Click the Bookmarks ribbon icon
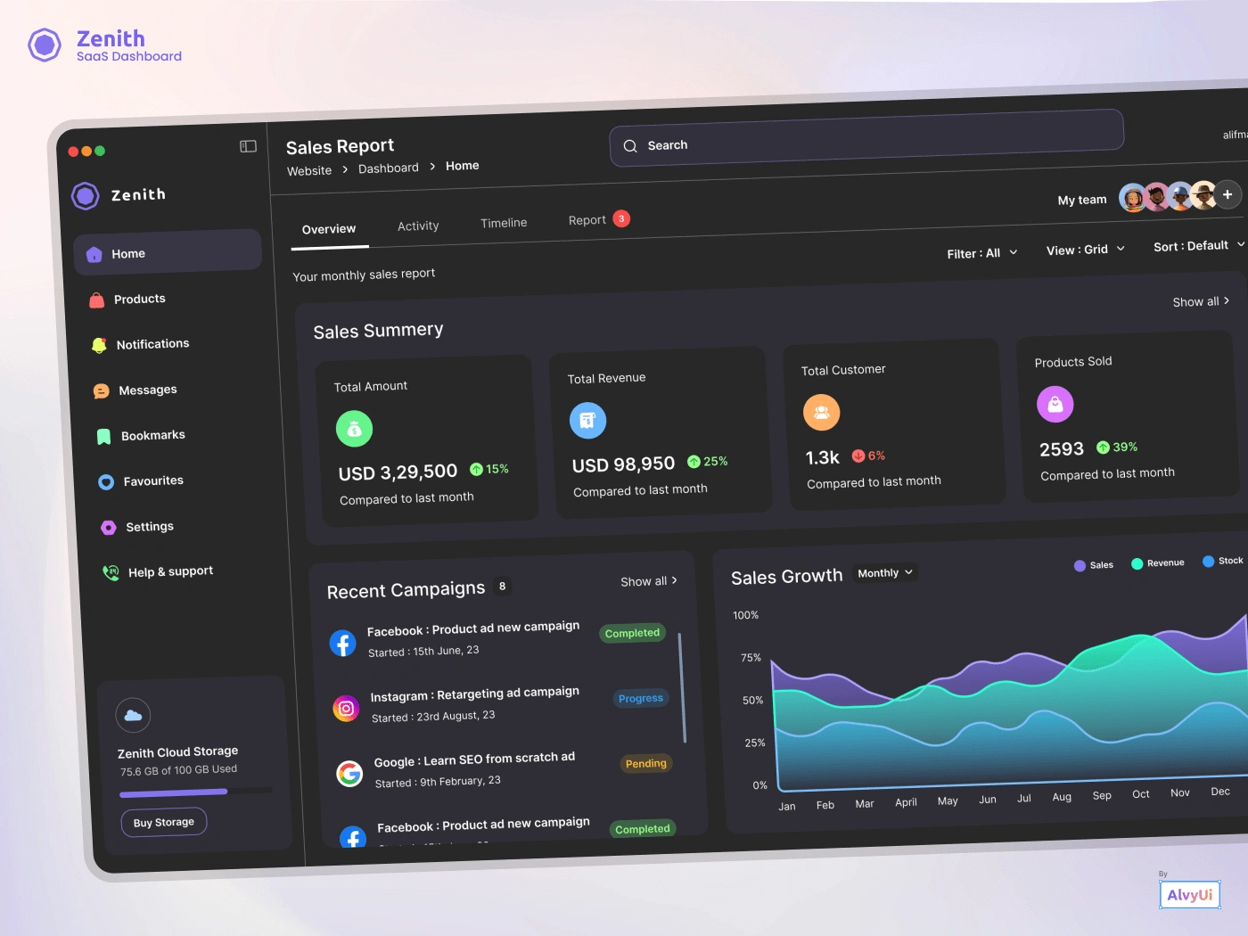Viewport: 1248px width, 936px height. point(103,436)
